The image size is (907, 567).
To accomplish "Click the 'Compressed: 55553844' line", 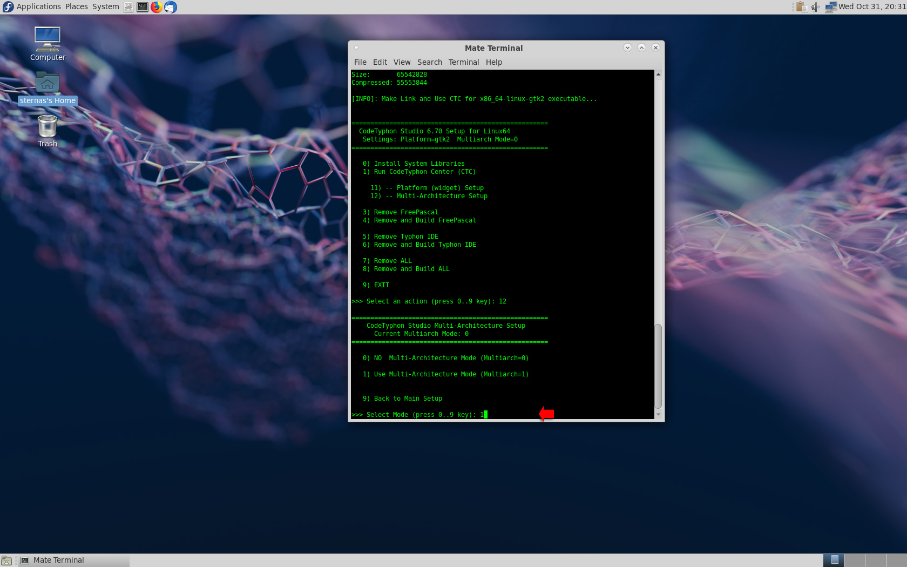I will tap(389, 83).
